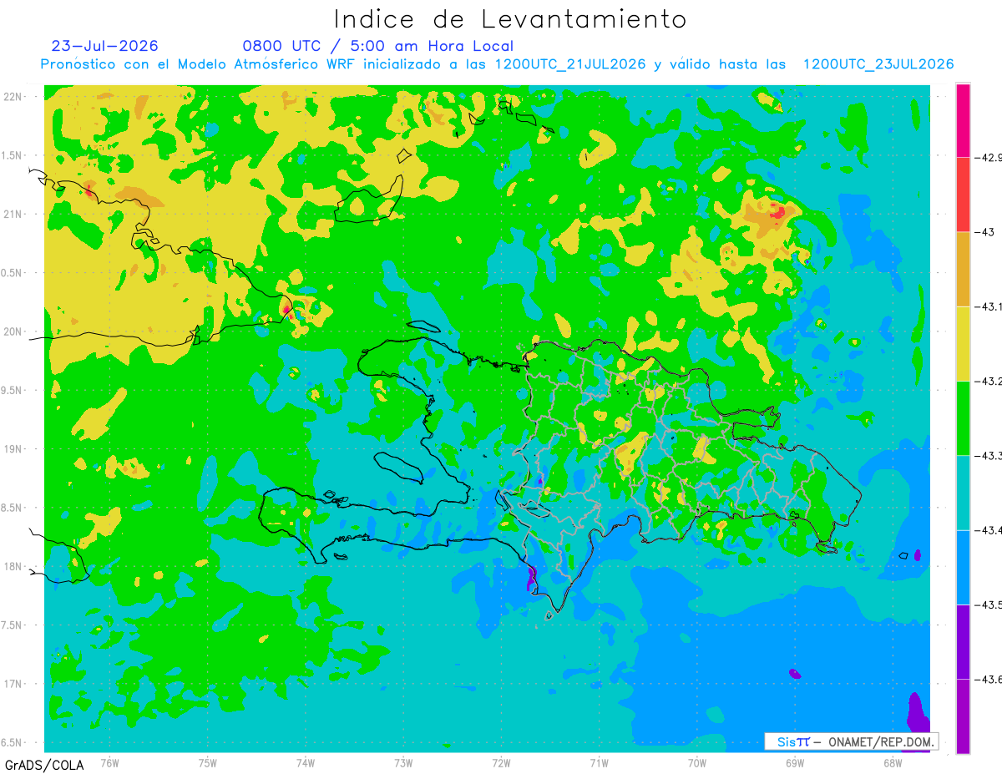
Task: Click the legend value "-43.4"
Action: click(988, 530)
